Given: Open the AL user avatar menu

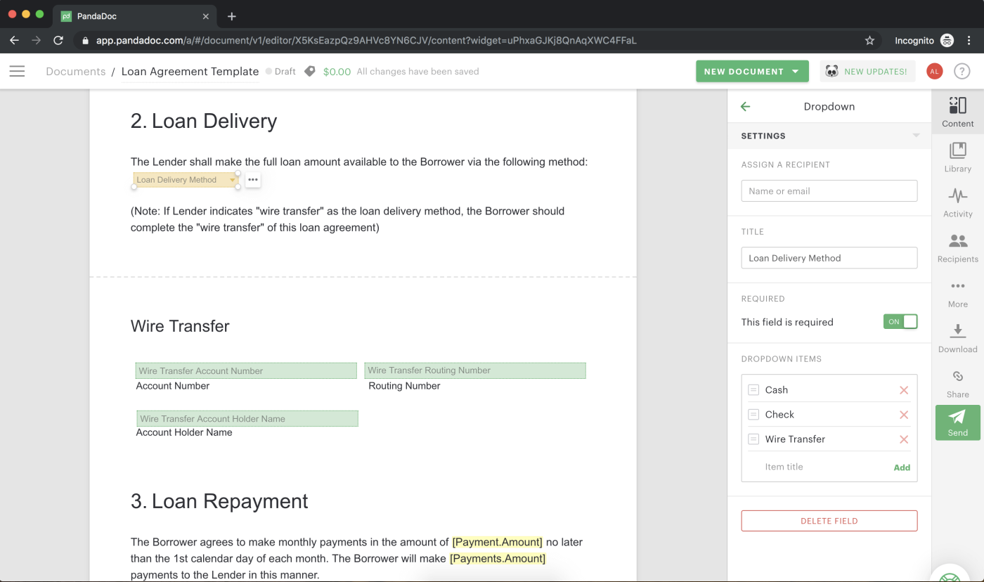Looking at the screenshot, I should (x=934, y=71).
